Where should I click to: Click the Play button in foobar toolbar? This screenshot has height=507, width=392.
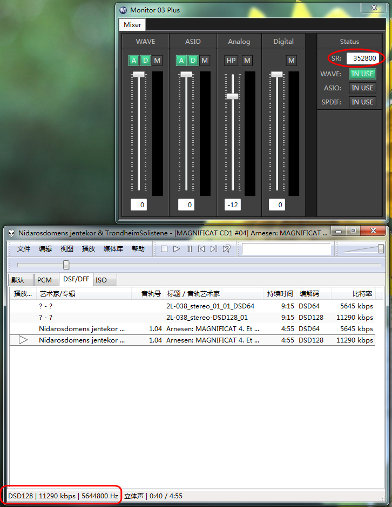click(x=177, y=249)
